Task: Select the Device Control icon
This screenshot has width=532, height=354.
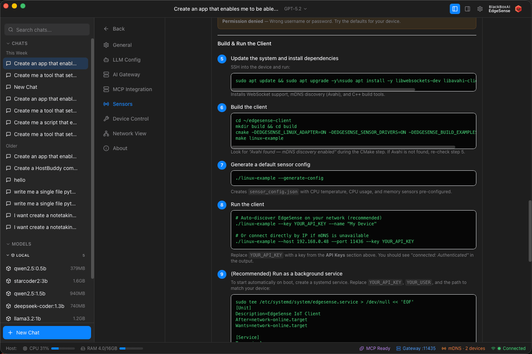Action: pyautogui.click(x=106, y=119)
